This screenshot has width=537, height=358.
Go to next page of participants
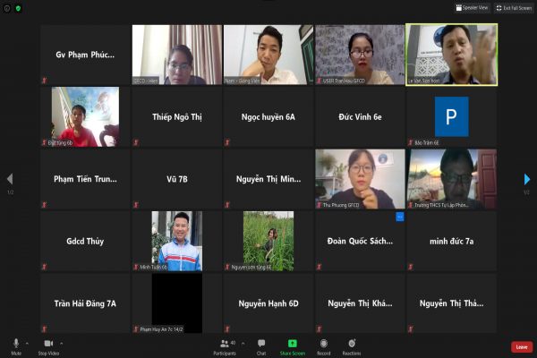click(527, 179)
